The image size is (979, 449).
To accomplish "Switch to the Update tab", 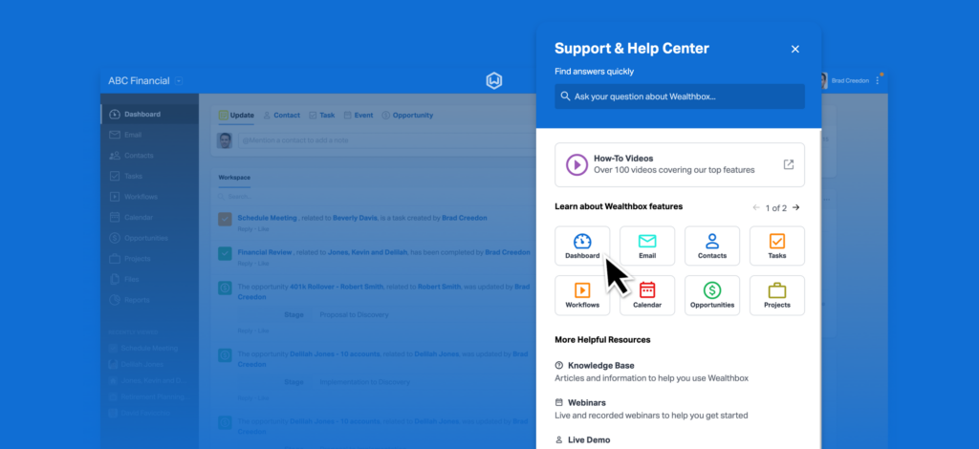I will [x=236, y=116].
